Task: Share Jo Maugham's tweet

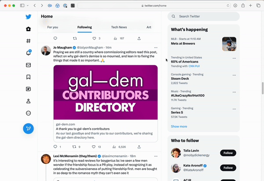Action: click(x=139, y=147)
